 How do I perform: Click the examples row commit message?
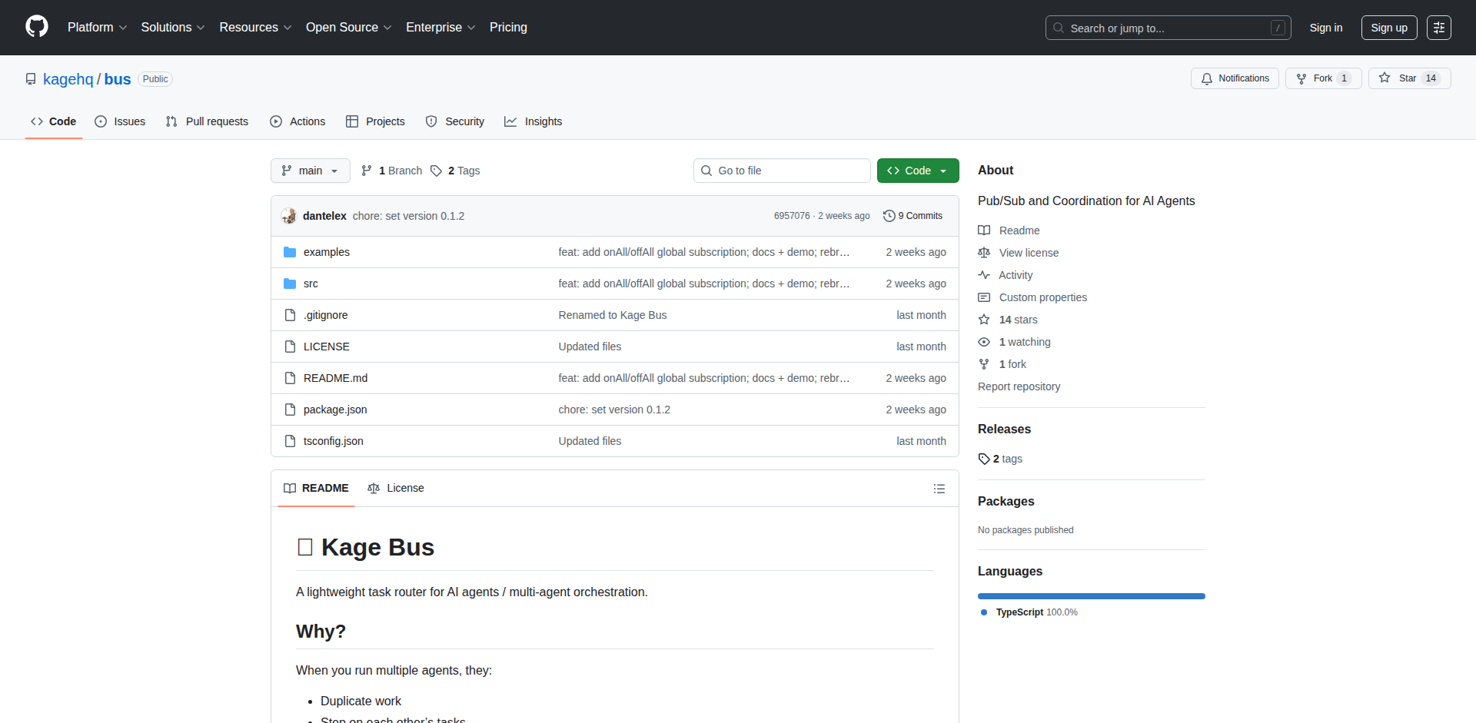tap(704, 252)
